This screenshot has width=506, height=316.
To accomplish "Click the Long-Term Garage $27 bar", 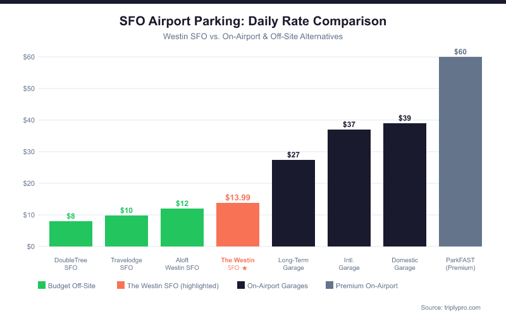I will tap(293, 204).
